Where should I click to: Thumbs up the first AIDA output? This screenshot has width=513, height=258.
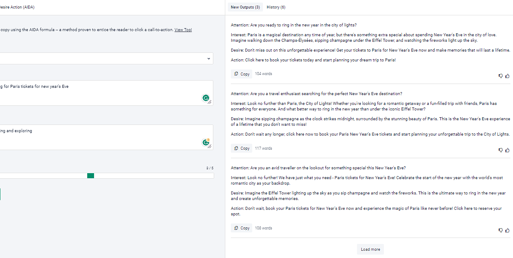coord(507,76)
